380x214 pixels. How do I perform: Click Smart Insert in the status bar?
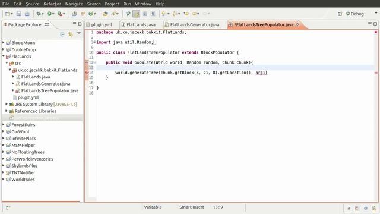coord(192,207)
